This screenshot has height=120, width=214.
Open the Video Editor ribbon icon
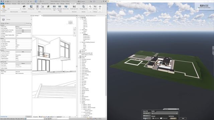click(60, 7)
